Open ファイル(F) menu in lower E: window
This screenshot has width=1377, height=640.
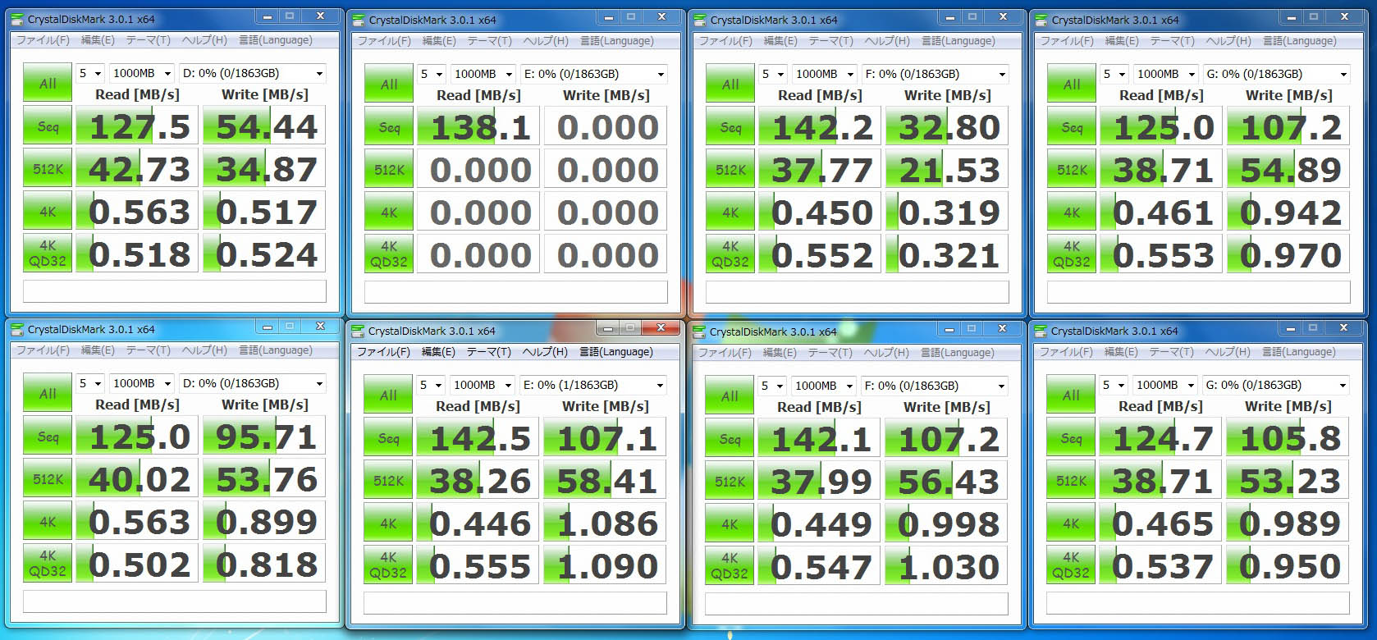383,352
